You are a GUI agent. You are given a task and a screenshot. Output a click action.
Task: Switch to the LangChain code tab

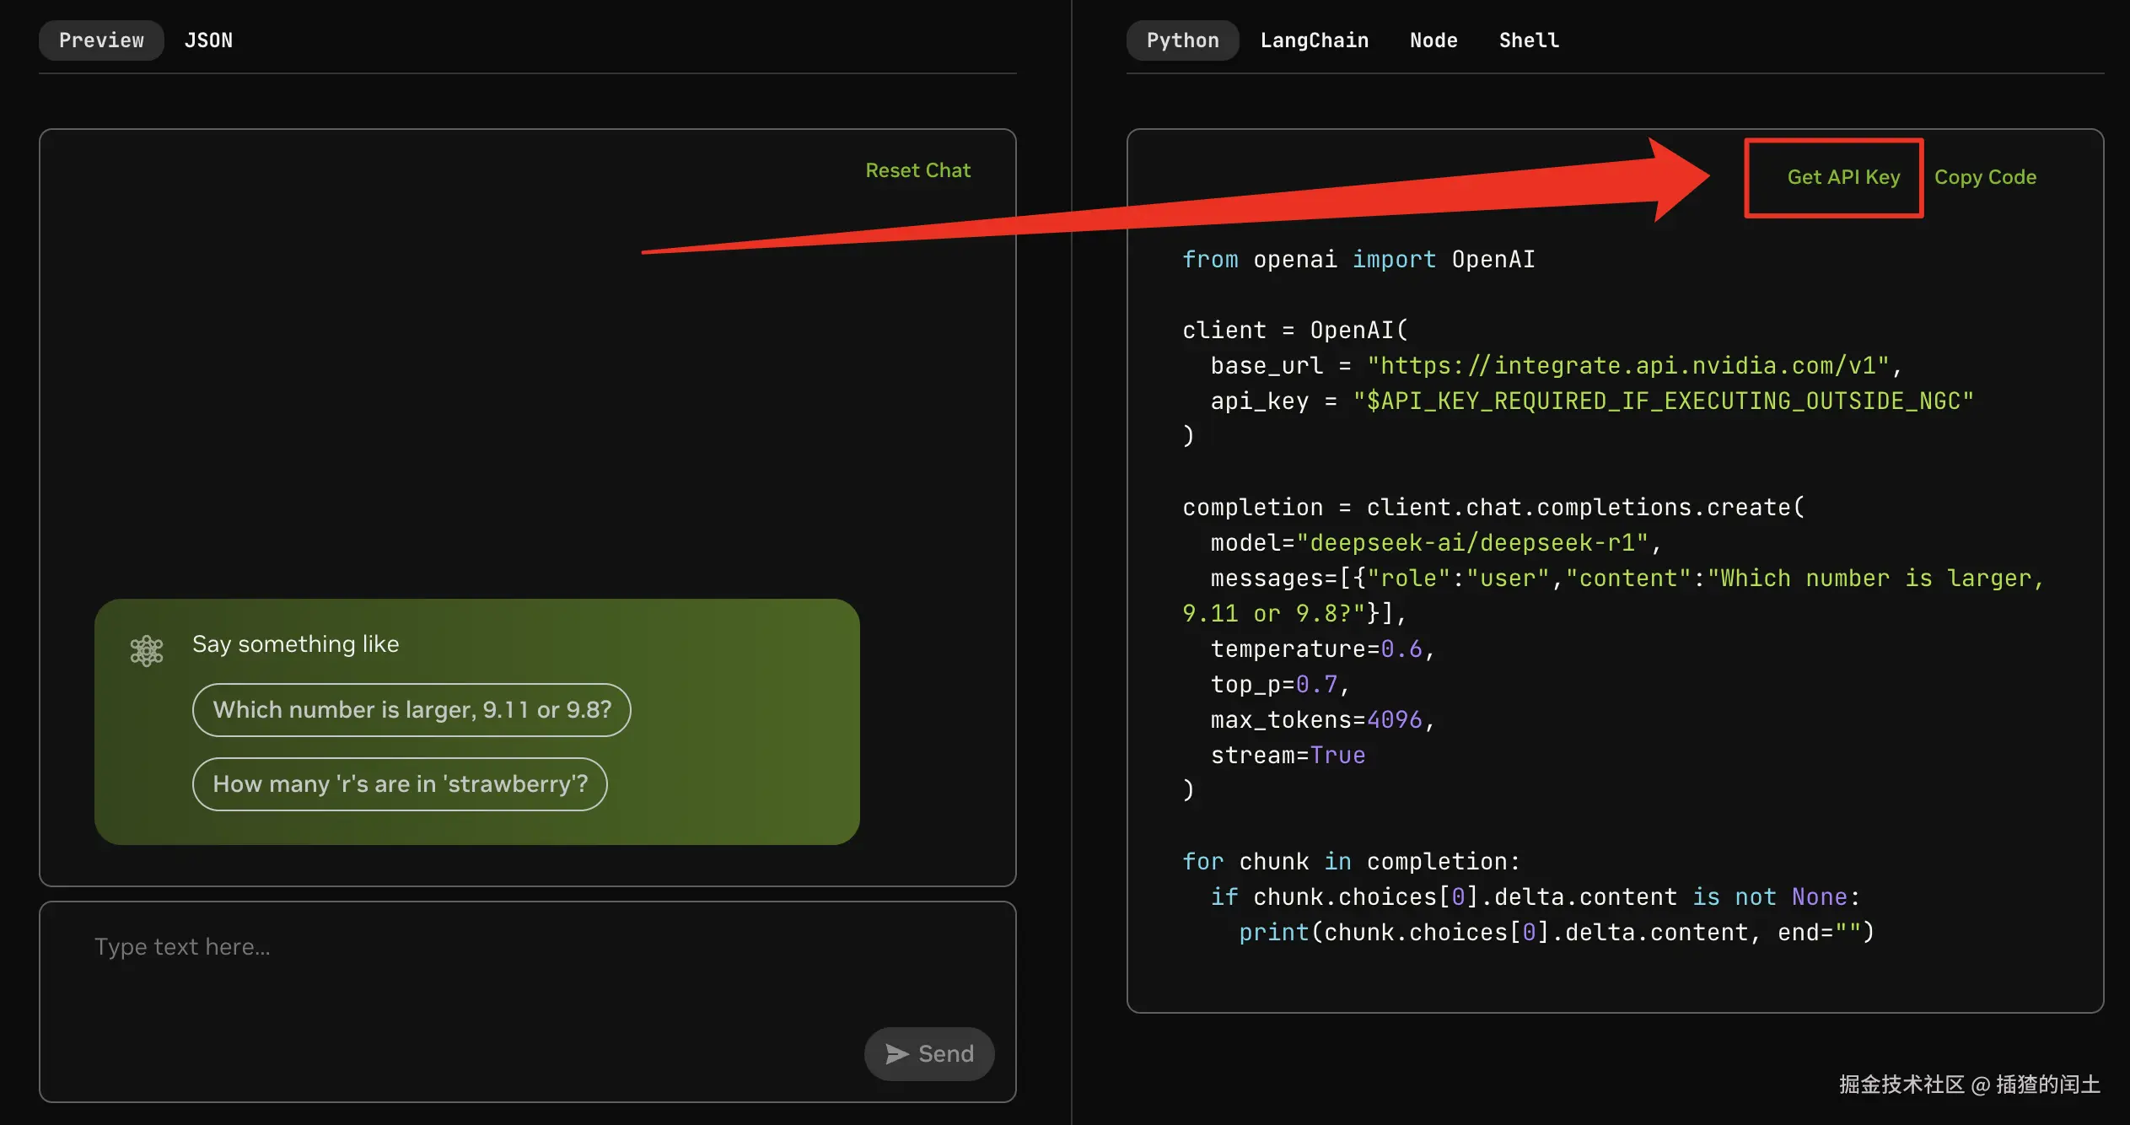(1314, 40)
